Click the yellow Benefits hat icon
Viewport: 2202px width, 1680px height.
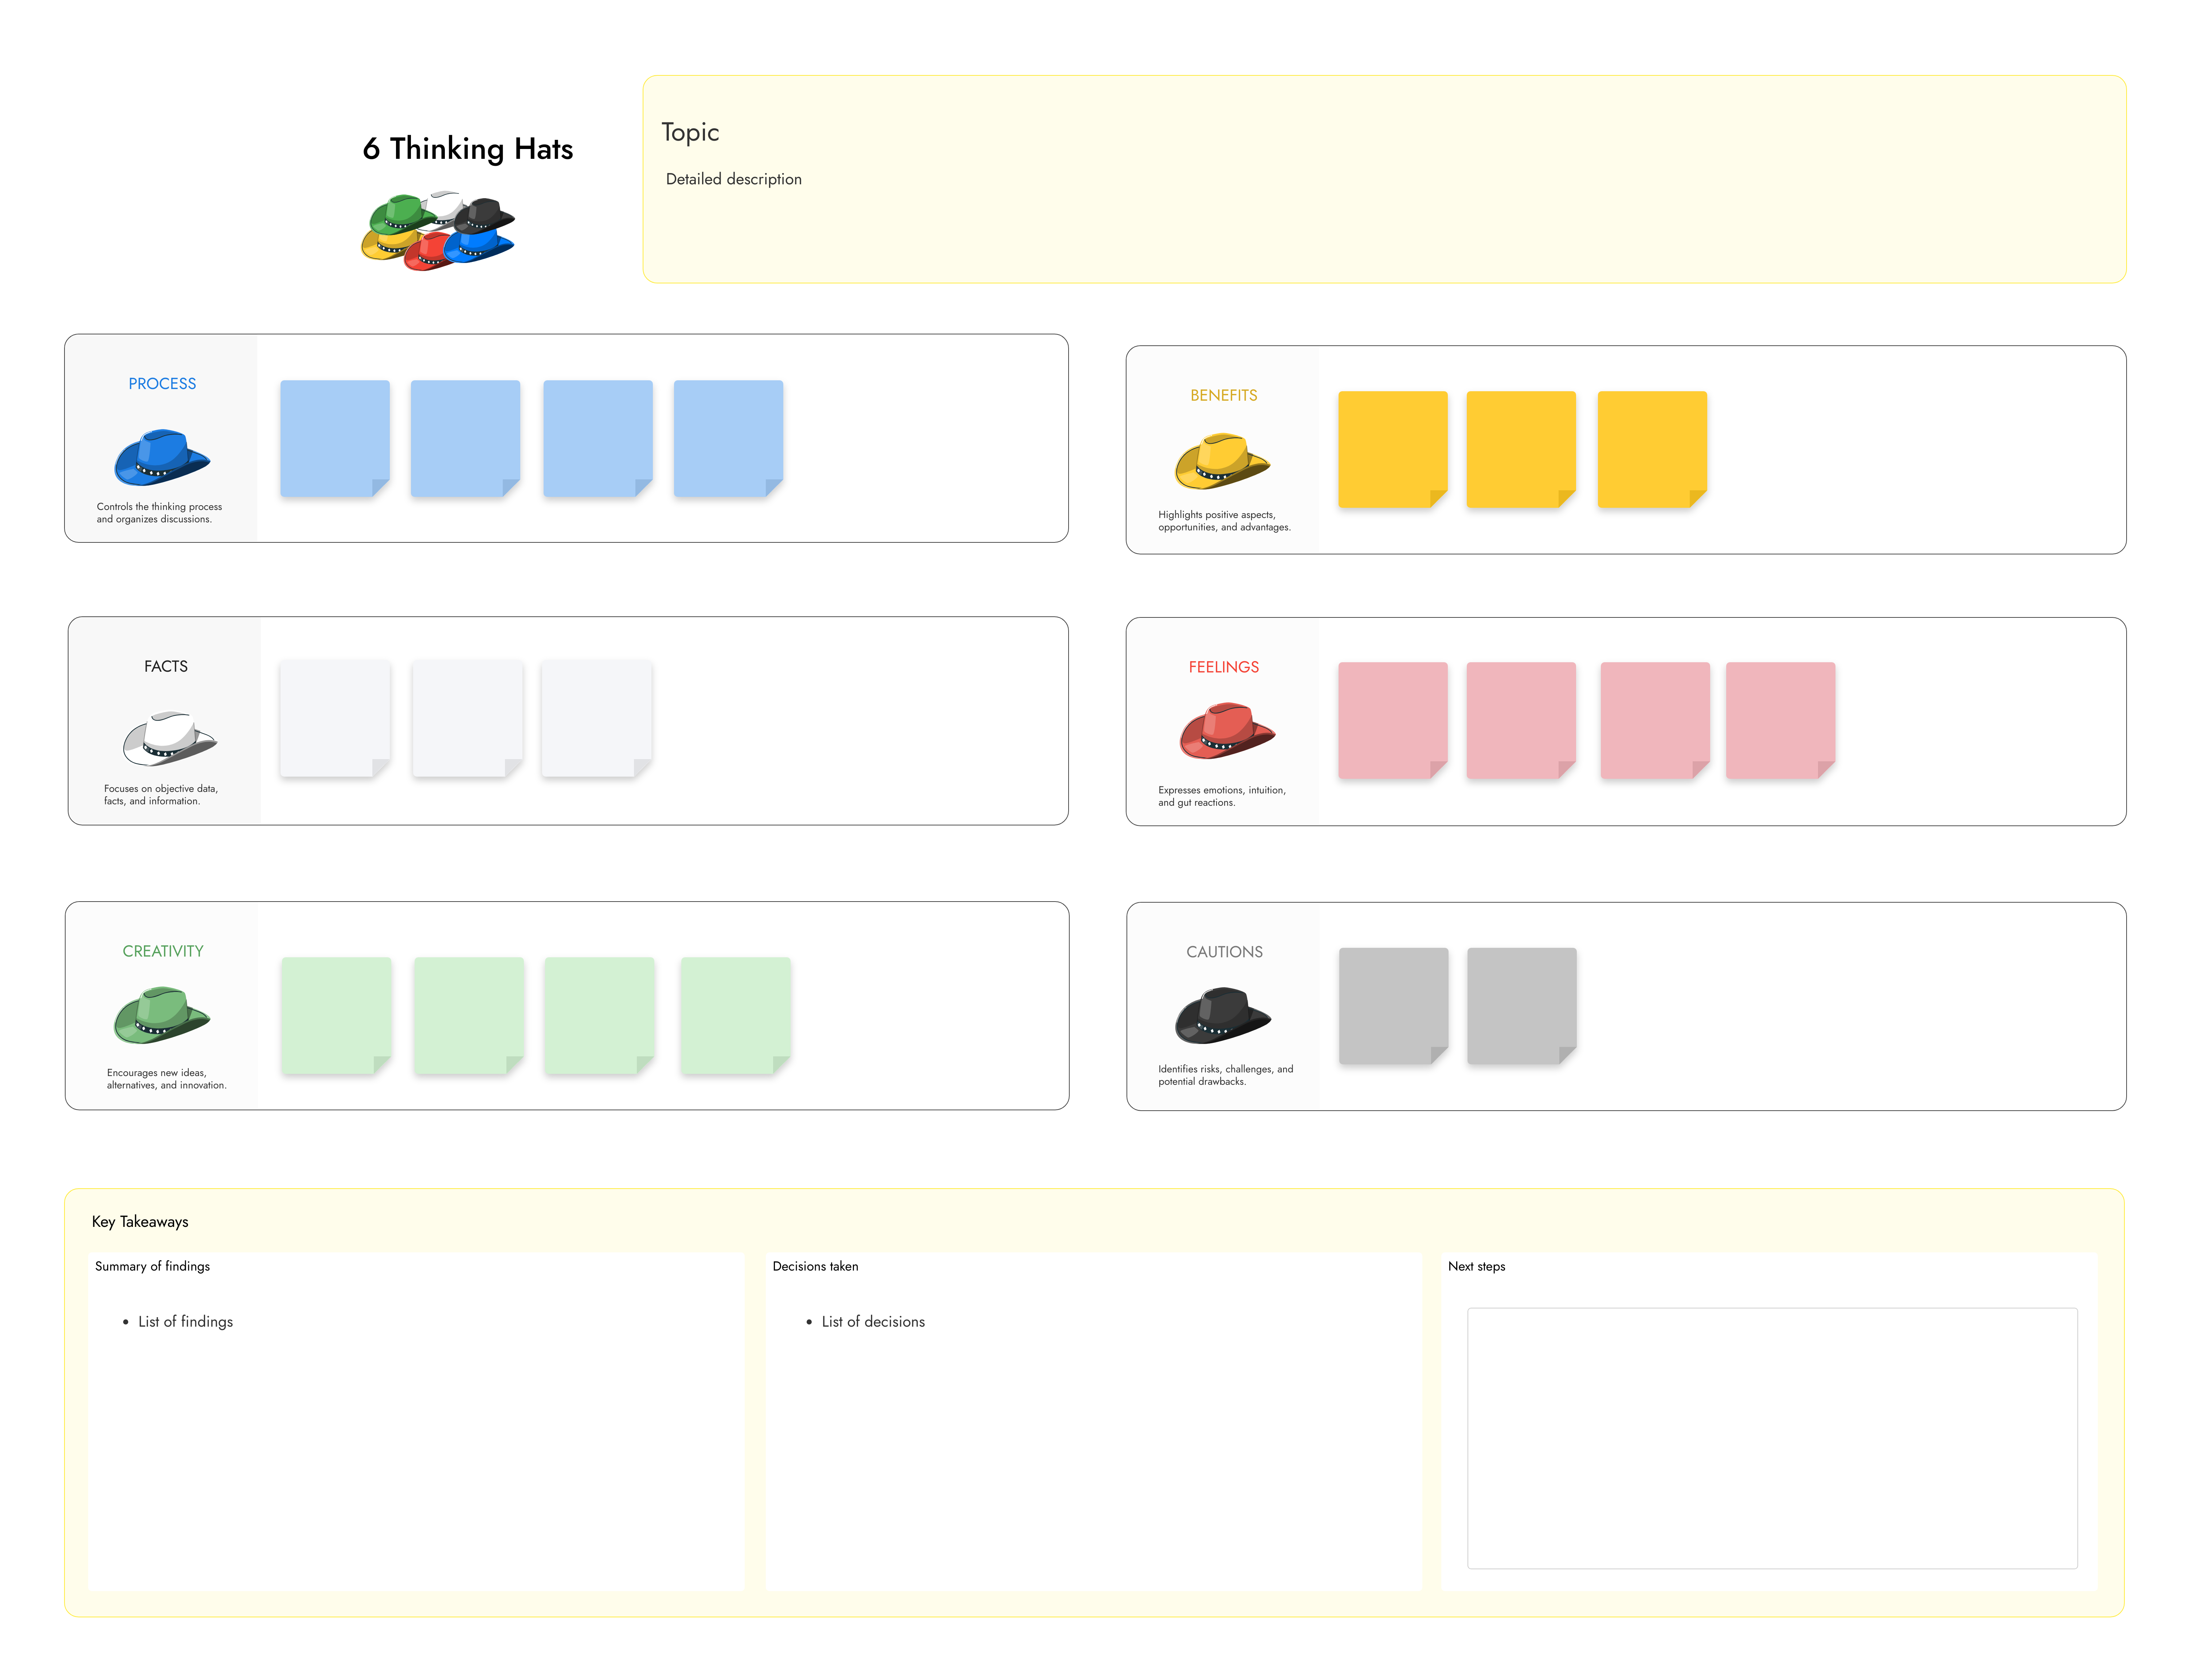coord(1222,461)
